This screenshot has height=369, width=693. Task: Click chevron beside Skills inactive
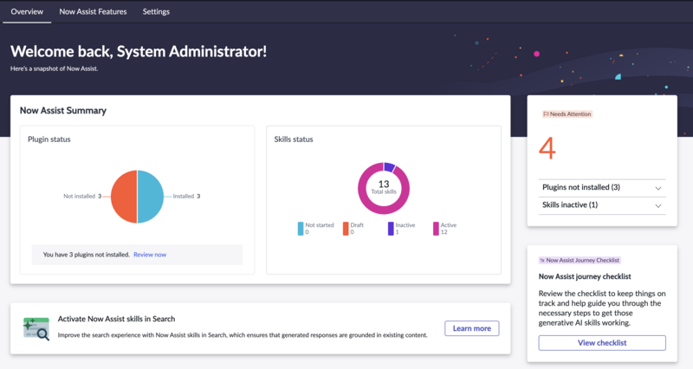click(x=658, y=206)
